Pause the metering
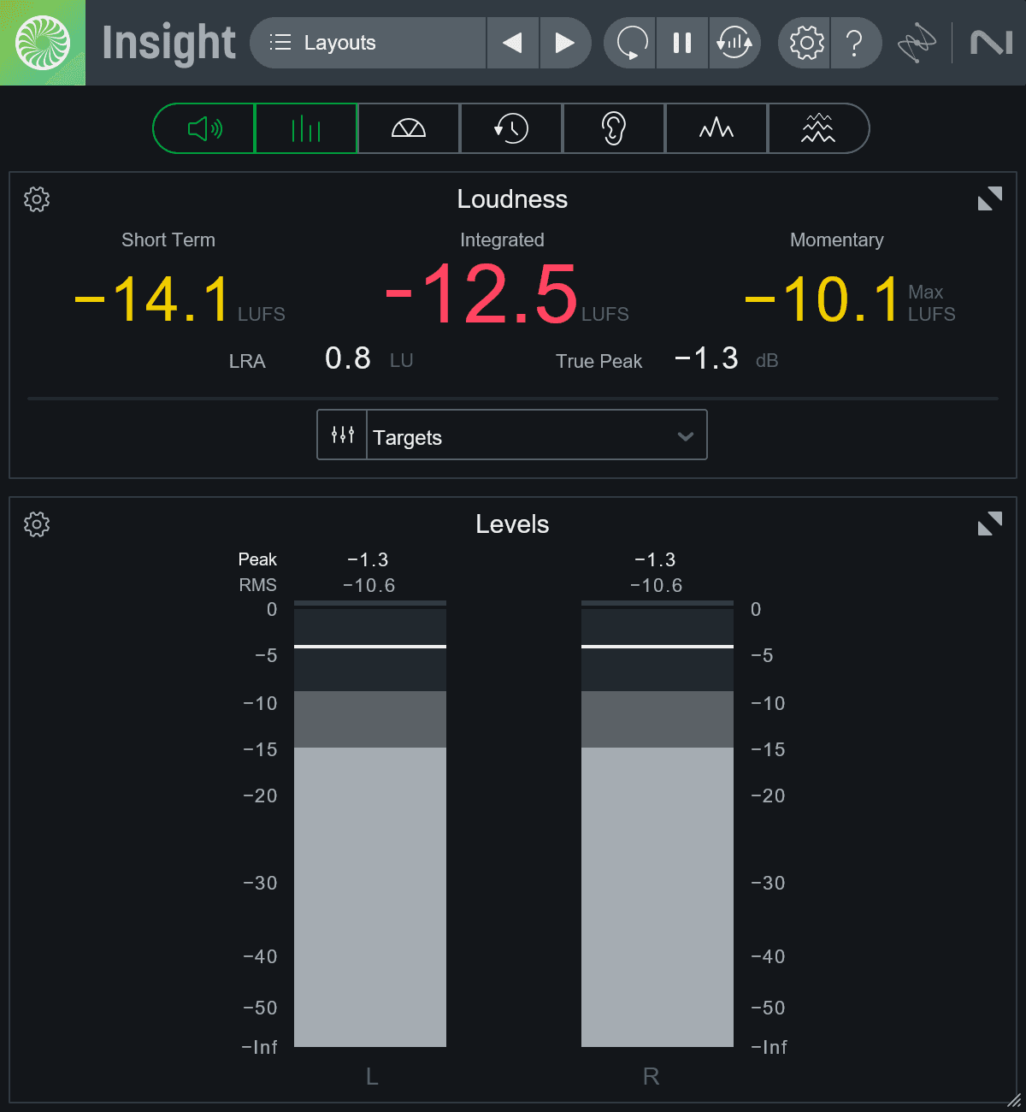1026x1112 pixels. tap(682, 43)
